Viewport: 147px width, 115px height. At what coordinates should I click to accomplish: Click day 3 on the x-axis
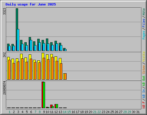[x=18, y=112]
